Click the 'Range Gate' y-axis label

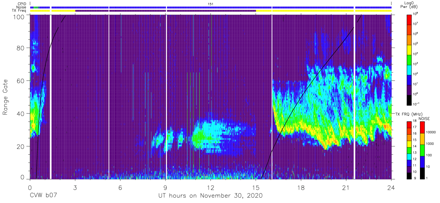[x=5, y=97]
